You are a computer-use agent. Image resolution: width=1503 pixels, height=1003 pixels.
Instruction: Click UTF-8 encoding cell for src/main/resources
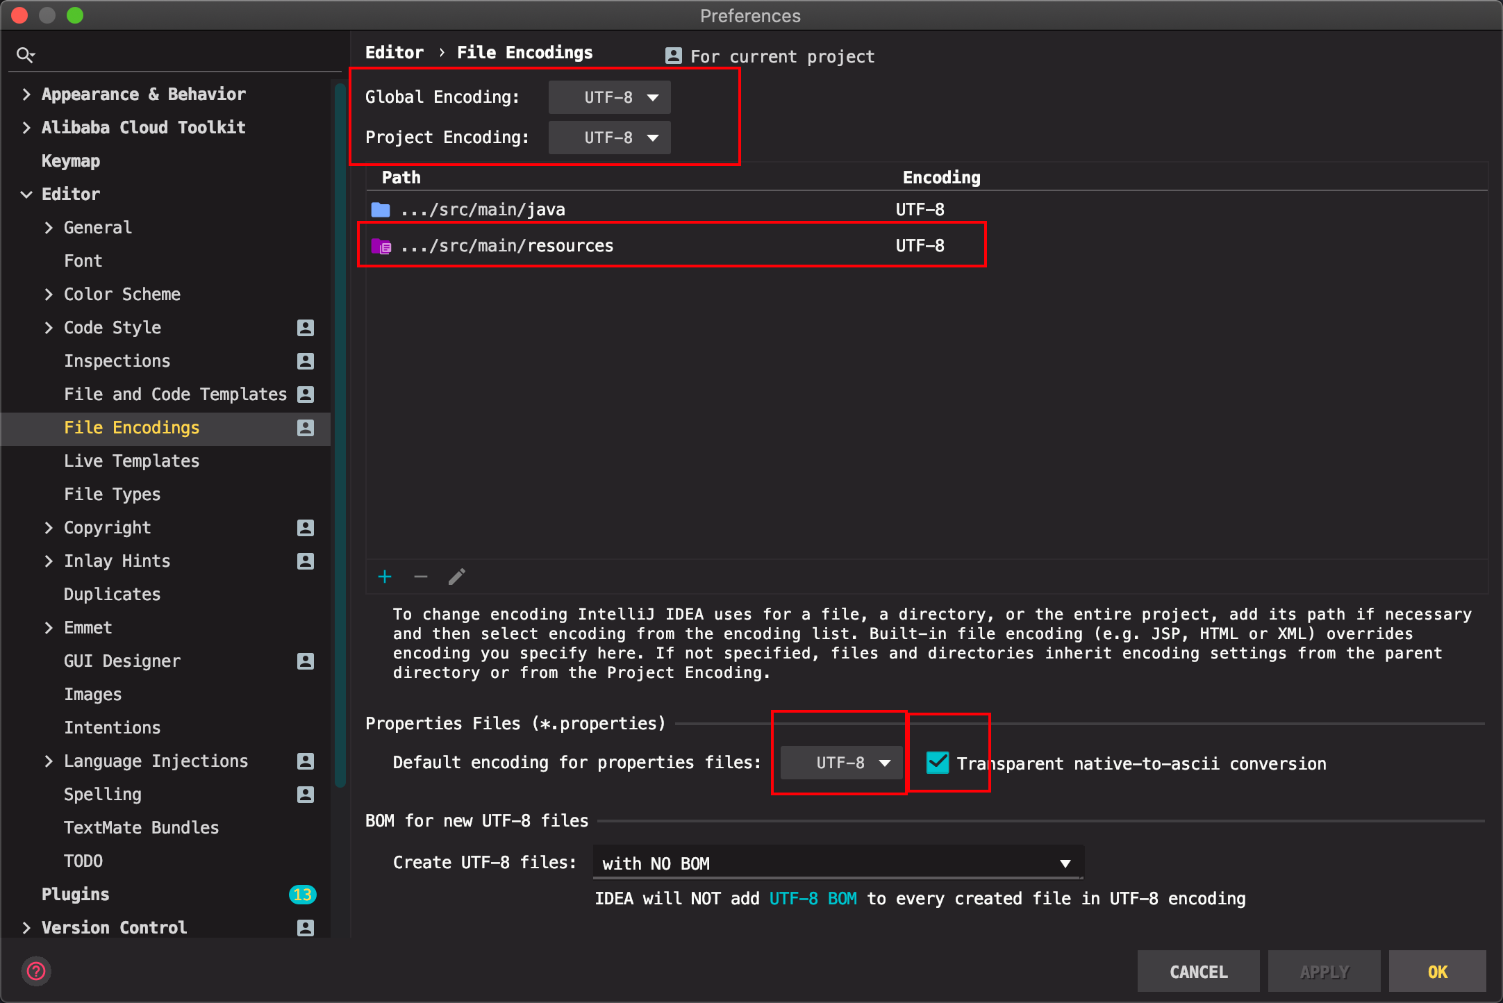point(920,245)
